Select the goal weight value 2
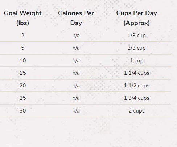The width and height of the screenshot is (177, 147). pos(23,36)
